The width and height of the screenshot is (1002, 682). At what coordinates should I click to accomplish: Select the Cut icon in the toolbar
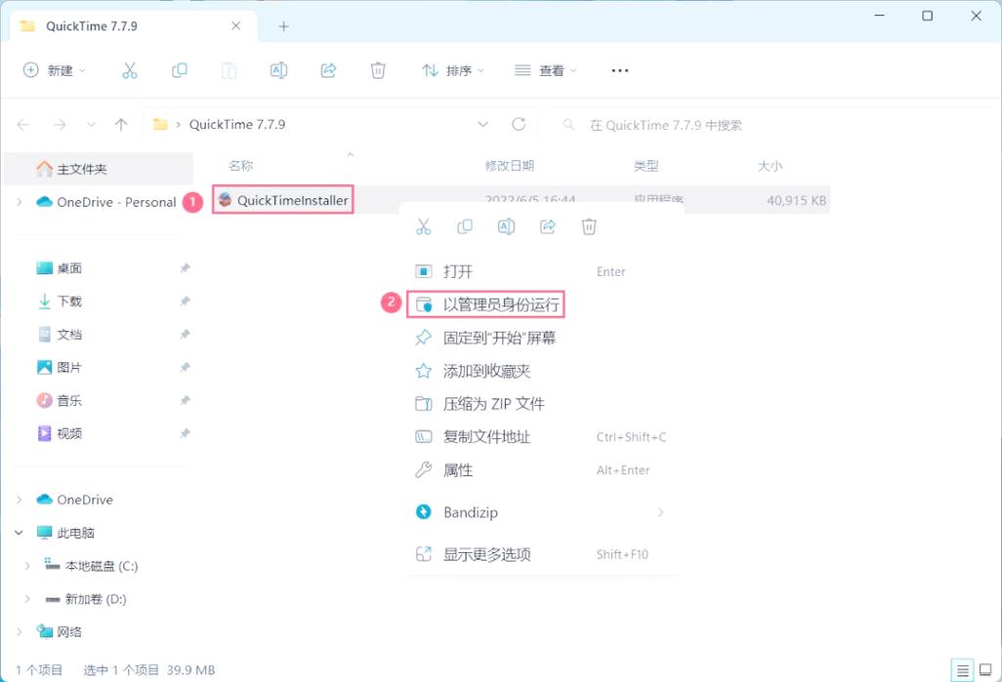tap(130, 70)
